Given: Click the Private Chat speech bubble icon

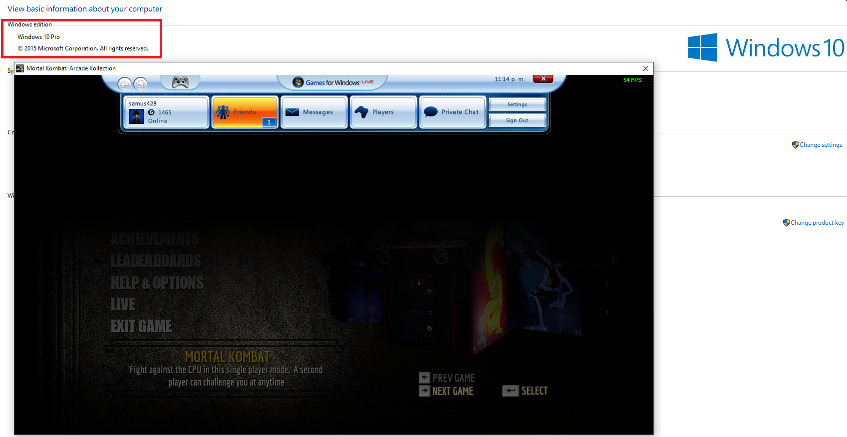Looking at the screenshot, I should [431, 112].
